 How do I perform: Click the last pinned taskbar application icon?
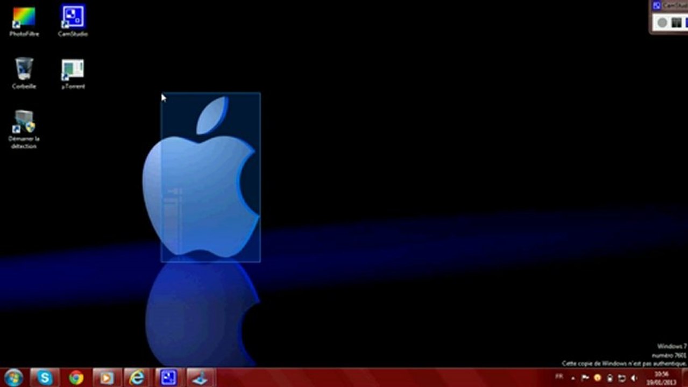point(201,378)
